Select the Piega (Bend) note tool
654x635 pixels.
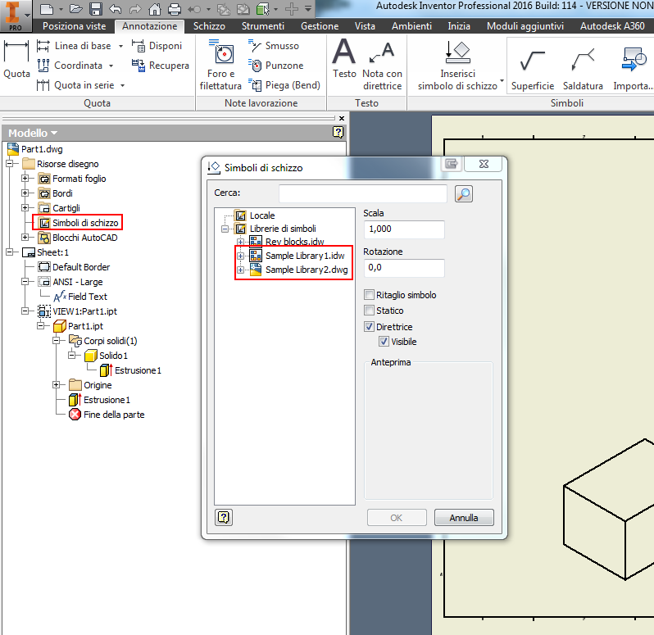tap(284, 85)
